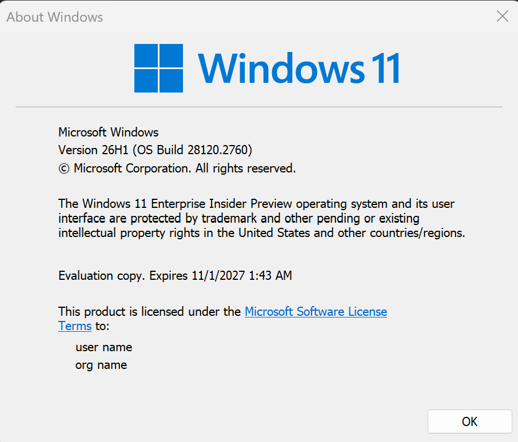Click the Windows wordmark in the banner
Image resolution: width=518 pixels, height=442 pixels.
(281, 68)
